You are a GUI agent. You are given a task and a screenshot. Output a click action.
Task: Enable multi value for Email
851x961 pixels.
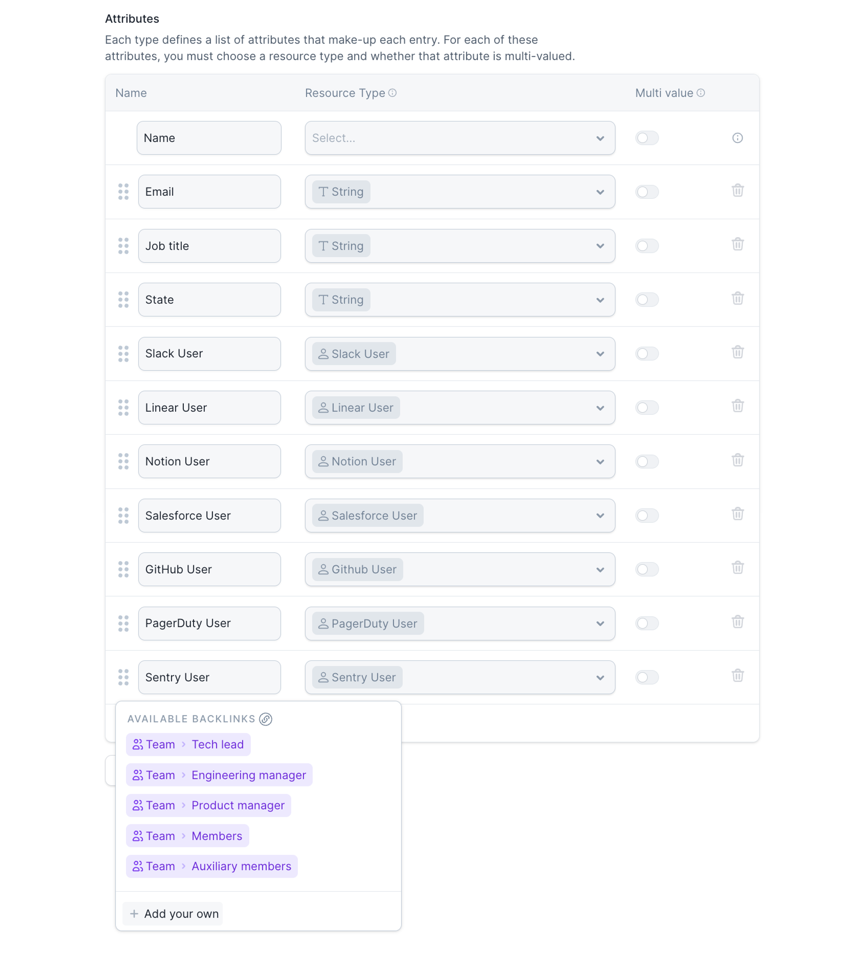point(647,192)
